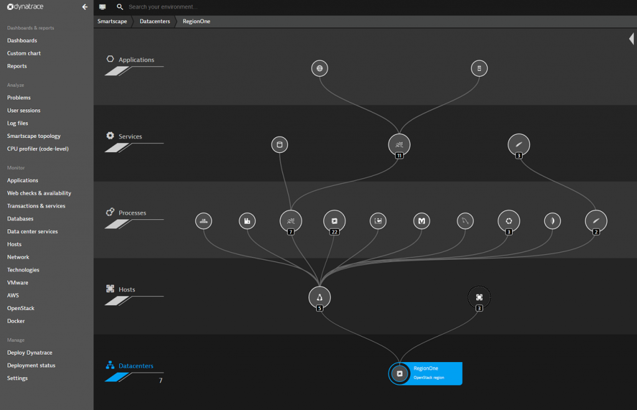The width and height of the screenshot is (637, 410).
Task: Focus the Search your environment field
Action: pyautogui.click(x=163, y=7)
